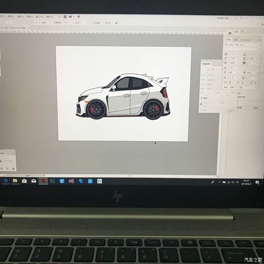Click the volume icon in system tray
The width and height of the screenshot is (264, 264).
(233, 182)
